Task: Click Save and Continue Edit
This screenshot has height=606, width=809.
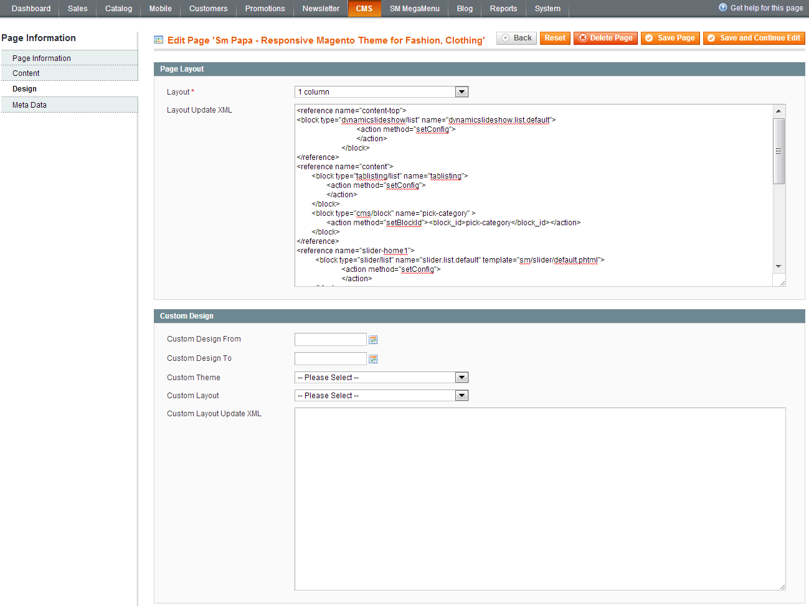Action: [754, 38]
